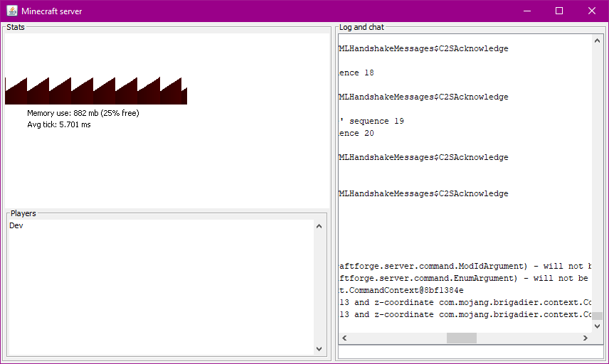Click the 'Memory use: 882 mb' text

tap(83, 113)
